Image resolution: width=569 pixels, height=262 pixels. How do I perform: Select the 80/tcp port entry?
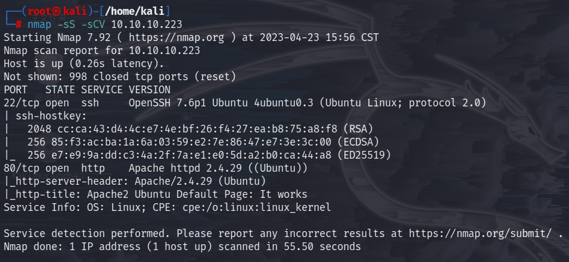coord(22,168)
